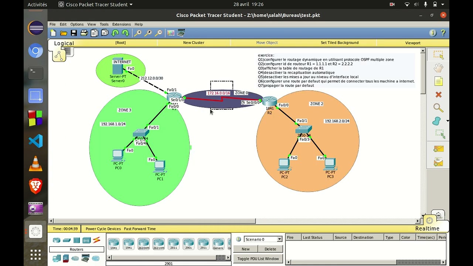Save the network with the floppy icon
The width and height of the screenshot is (473, 266).
(74, 33)
